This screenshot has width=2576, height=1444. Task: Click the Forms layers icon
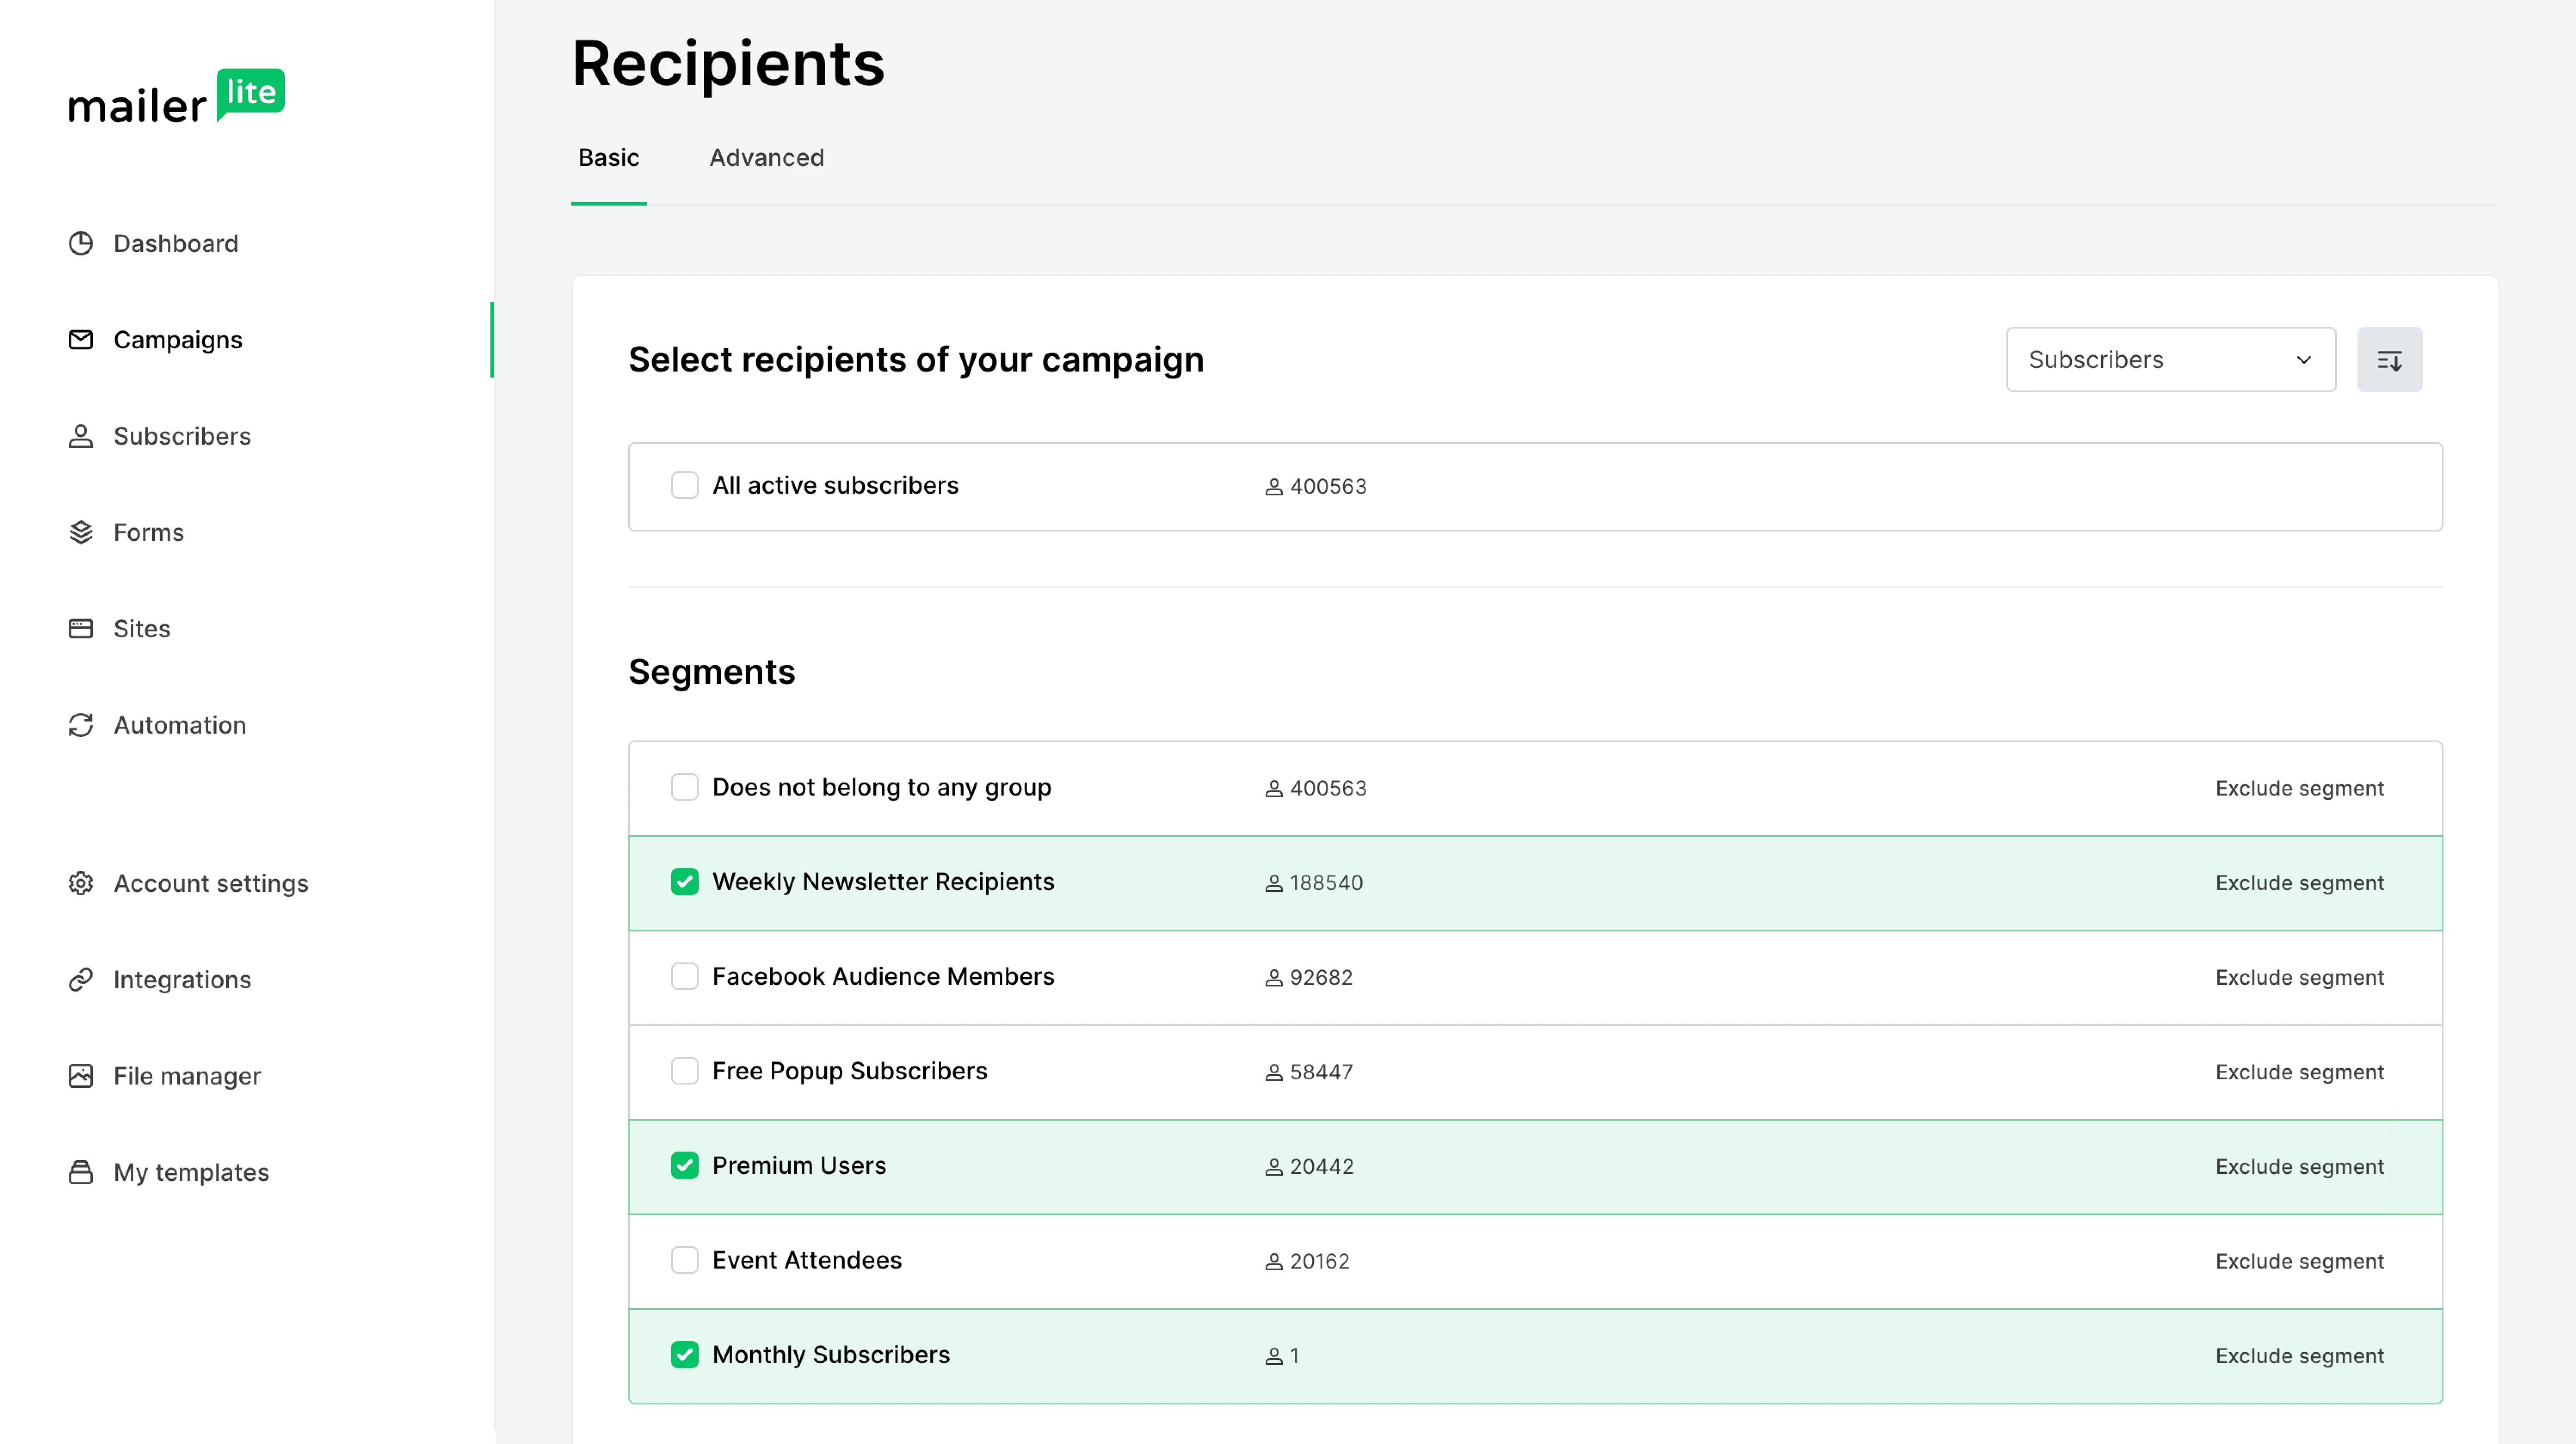(x=81, y=533)
